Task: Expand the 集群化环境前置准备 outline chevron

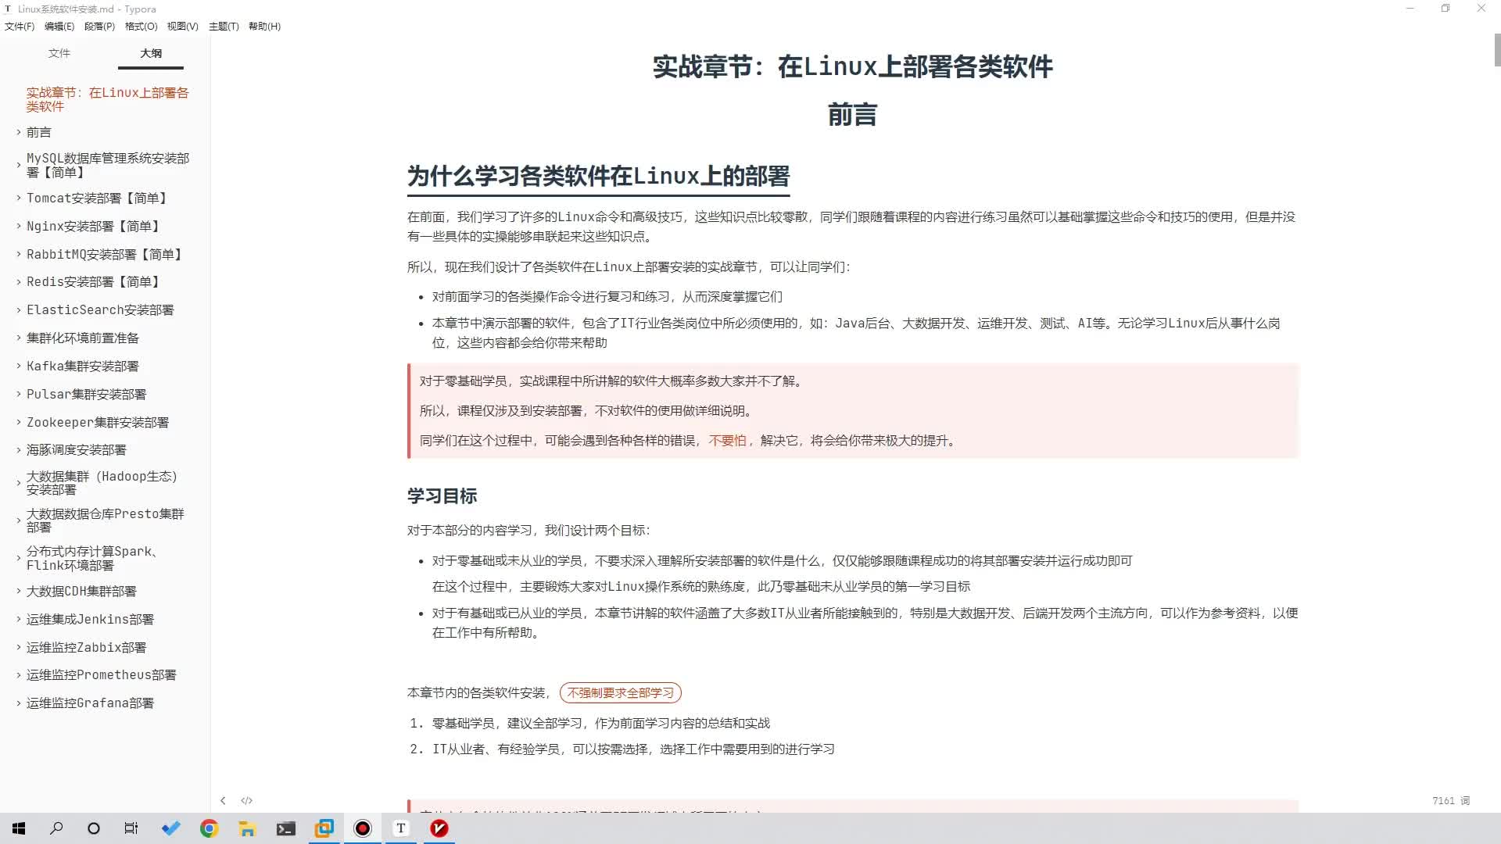Action: pyautogui.click(x=19, y=338)
